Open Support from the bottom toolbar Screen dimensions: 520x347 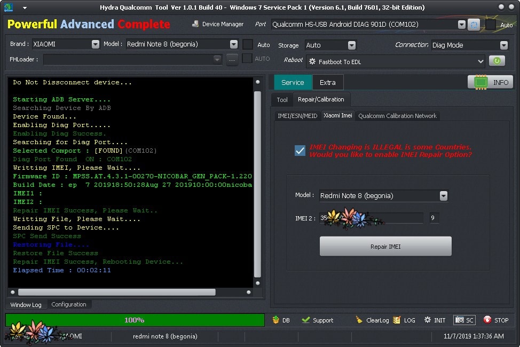point(317,320)
